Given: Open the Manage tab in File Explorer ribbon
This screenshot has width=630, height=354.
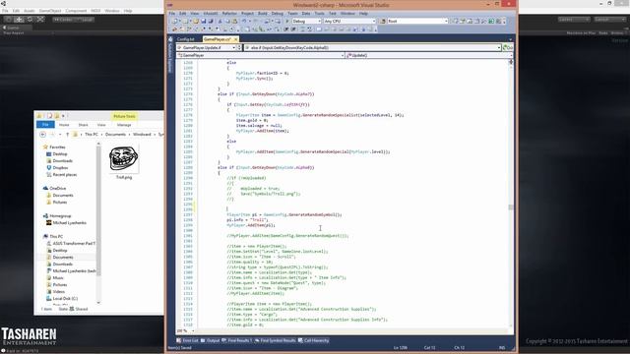Looking at the screenshot, I should tap(124, 125).
